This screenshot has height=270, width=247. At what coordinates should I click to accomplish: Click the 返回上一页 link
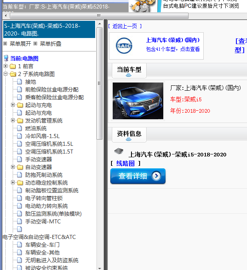[125, 26]
